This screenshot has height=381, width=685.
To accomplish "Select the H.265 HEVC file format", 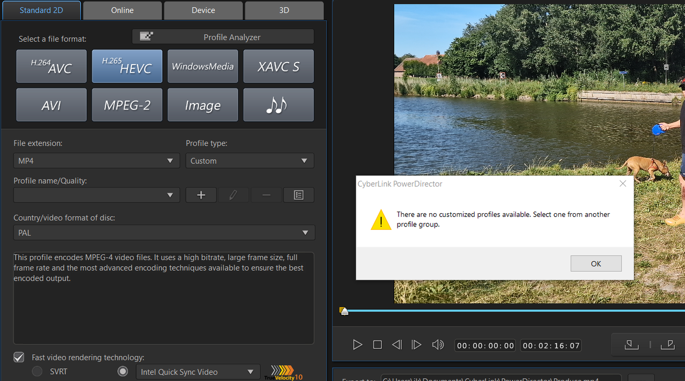I will (127, 66).
